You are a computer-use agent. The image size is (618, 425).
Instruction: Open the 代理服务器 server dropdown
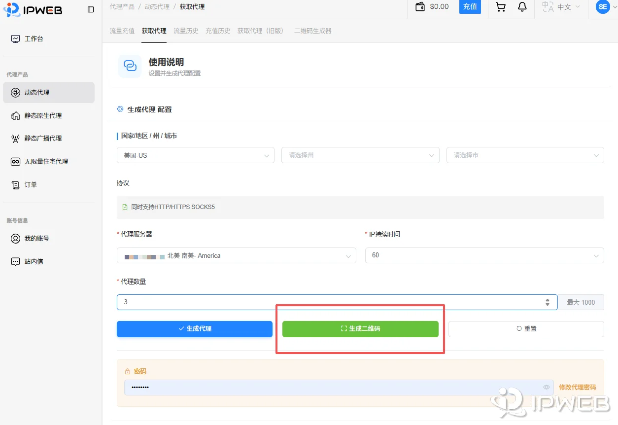point(237,255)
